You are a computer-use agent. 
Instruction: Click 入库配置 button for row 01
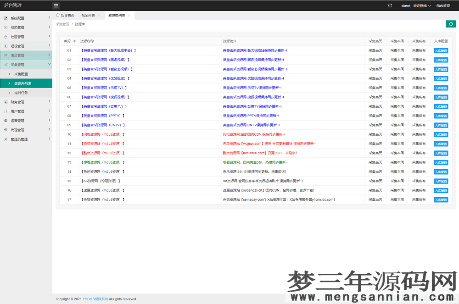click(x=441, y=51)
